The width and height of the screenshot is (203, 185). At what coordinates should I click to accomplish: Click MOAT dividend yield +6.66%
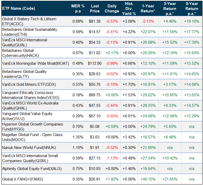pyautogui.click(x=129, y=63)
